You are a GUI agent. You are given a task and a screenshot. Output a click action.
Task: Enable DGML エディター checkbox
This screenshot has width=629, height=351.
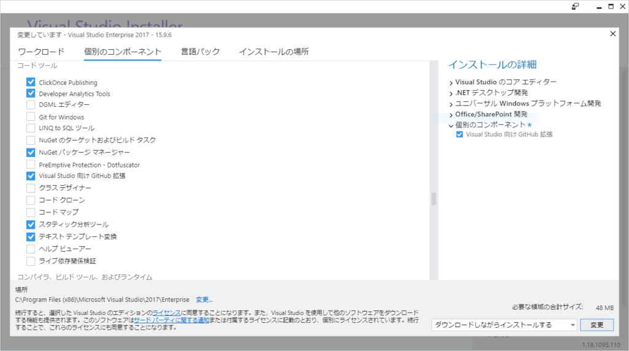pyautogui.click(x=31, y=104)
